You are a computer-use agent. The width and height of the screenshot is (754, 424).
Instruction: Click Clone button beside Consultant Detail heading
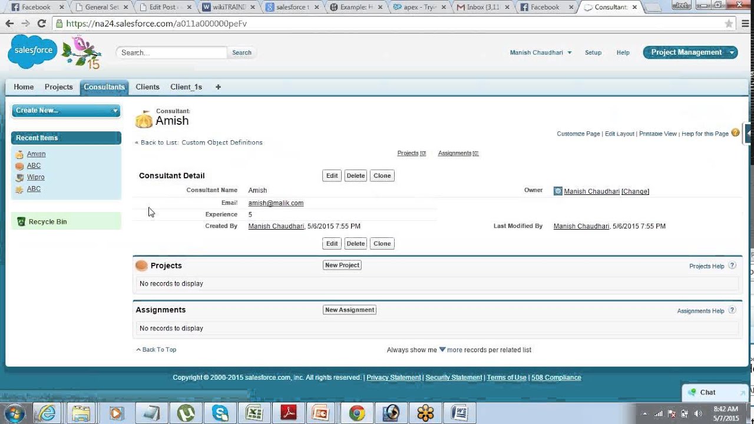coord(382,175)
